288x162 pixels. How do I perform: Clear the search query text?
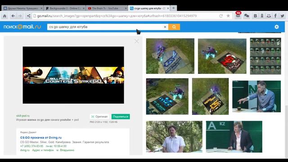pos(165,27)
